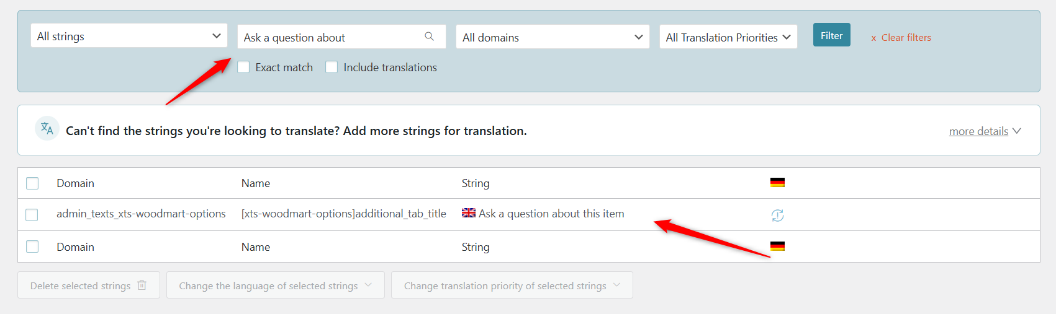This screenshot has height=314, width=1056.
Task: Open Change the language of selected strings
Action: click(276, 285)
